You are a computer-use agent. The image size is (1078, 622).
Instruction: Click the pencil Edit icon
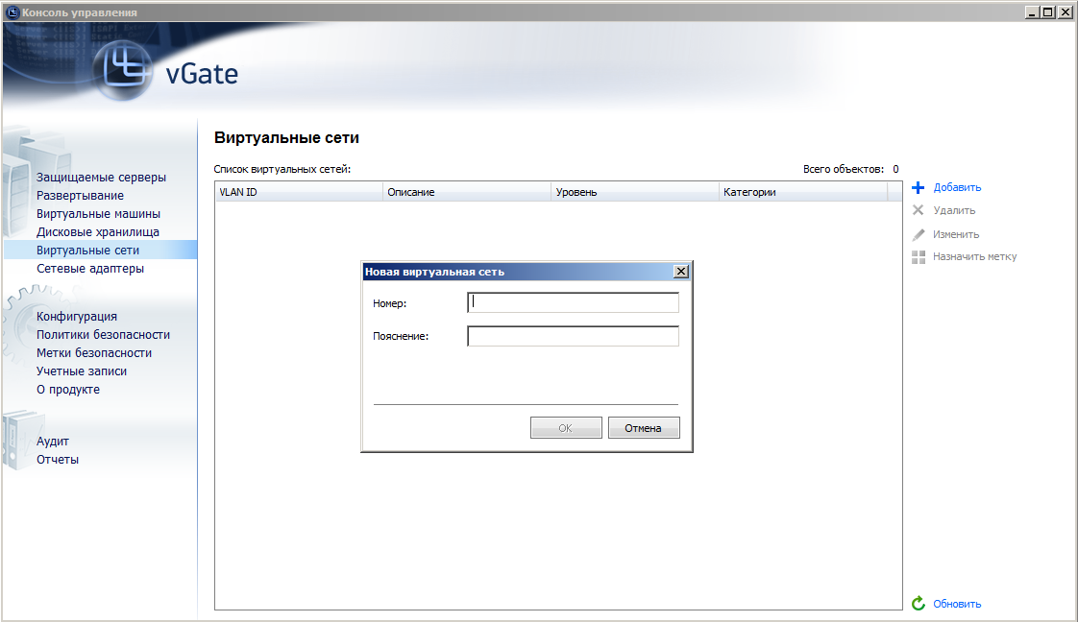coord(918,235)
